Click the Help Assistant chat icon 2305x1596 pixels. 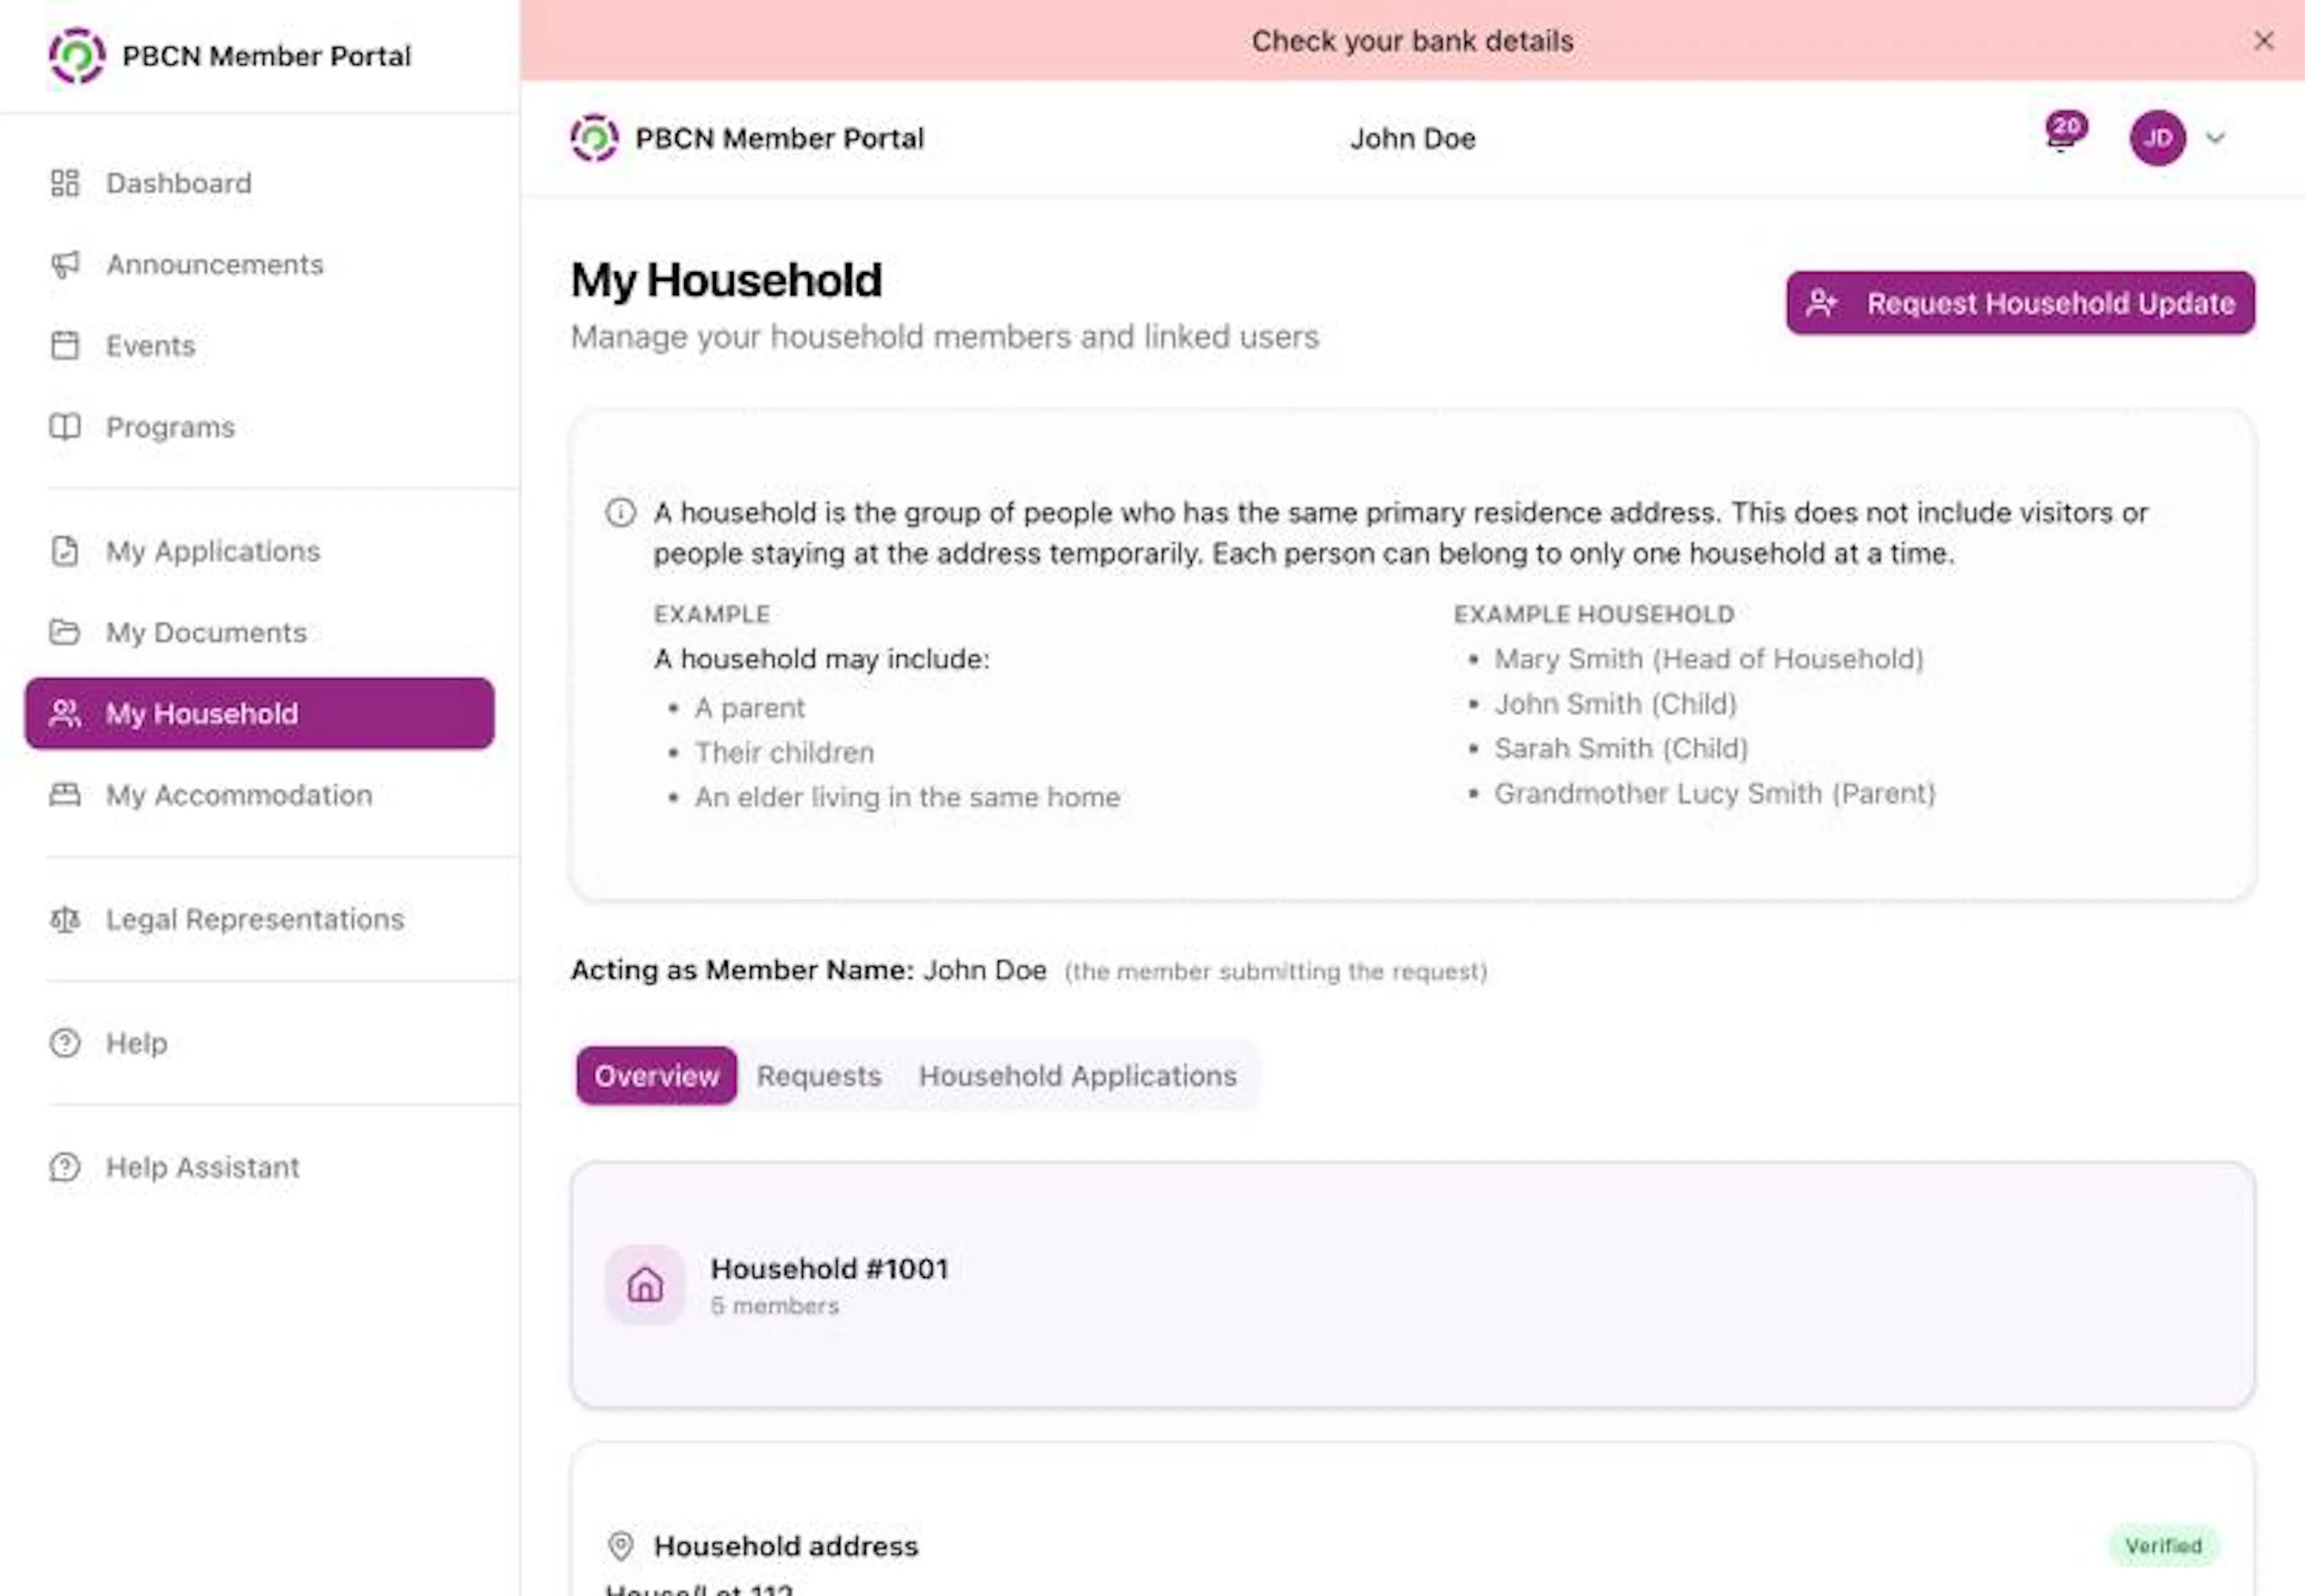65,1167
